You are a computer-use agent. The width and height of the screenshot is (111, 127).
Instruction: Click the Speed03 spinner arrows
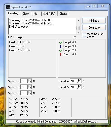[x=30, y=93]
